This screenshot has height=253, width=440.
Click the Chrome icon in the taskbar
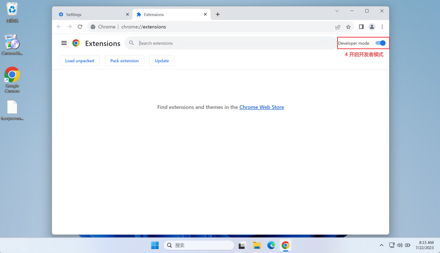[286, 245]
